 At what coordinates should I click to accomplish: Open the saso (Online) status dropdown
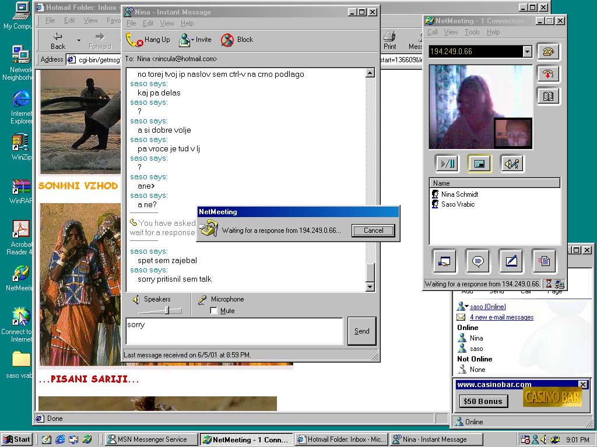coord(467,306)
